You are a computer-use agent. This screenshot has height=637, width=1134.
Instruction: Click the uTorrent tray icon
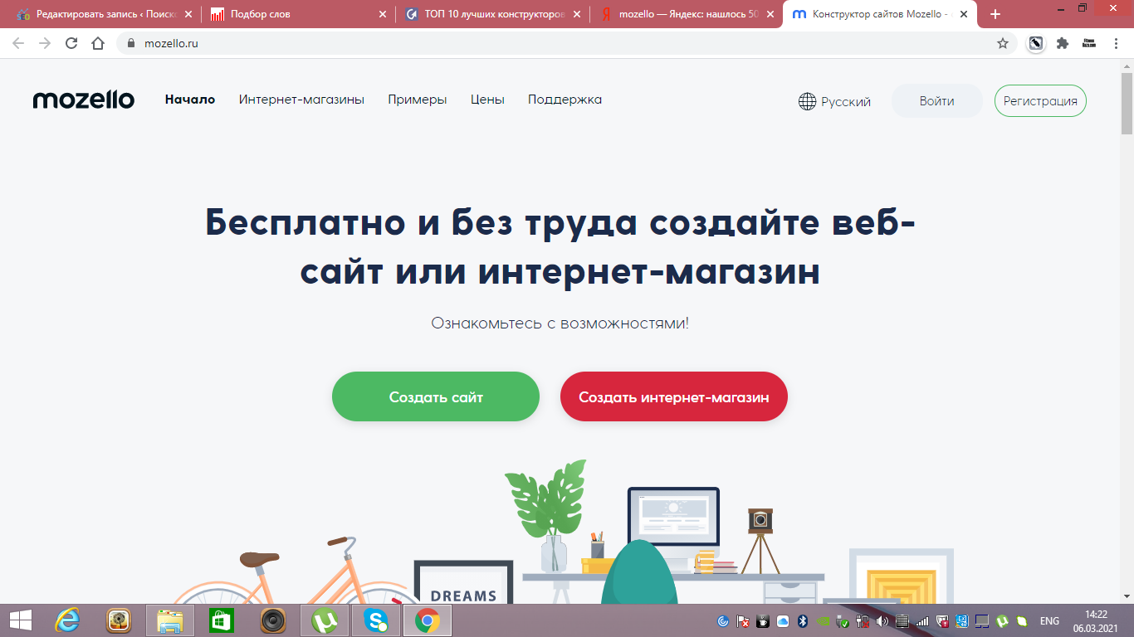[x=1002, y=621]
